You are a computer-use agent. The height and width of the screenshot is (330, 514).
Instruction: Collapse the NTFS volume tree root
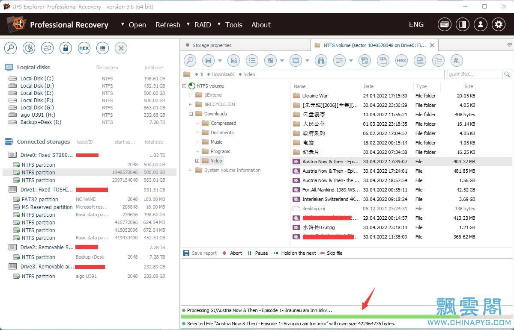[185, 86]
